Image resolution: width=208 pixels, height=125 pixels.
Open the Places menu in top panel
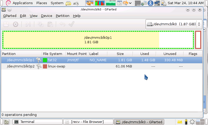point(42,3)
